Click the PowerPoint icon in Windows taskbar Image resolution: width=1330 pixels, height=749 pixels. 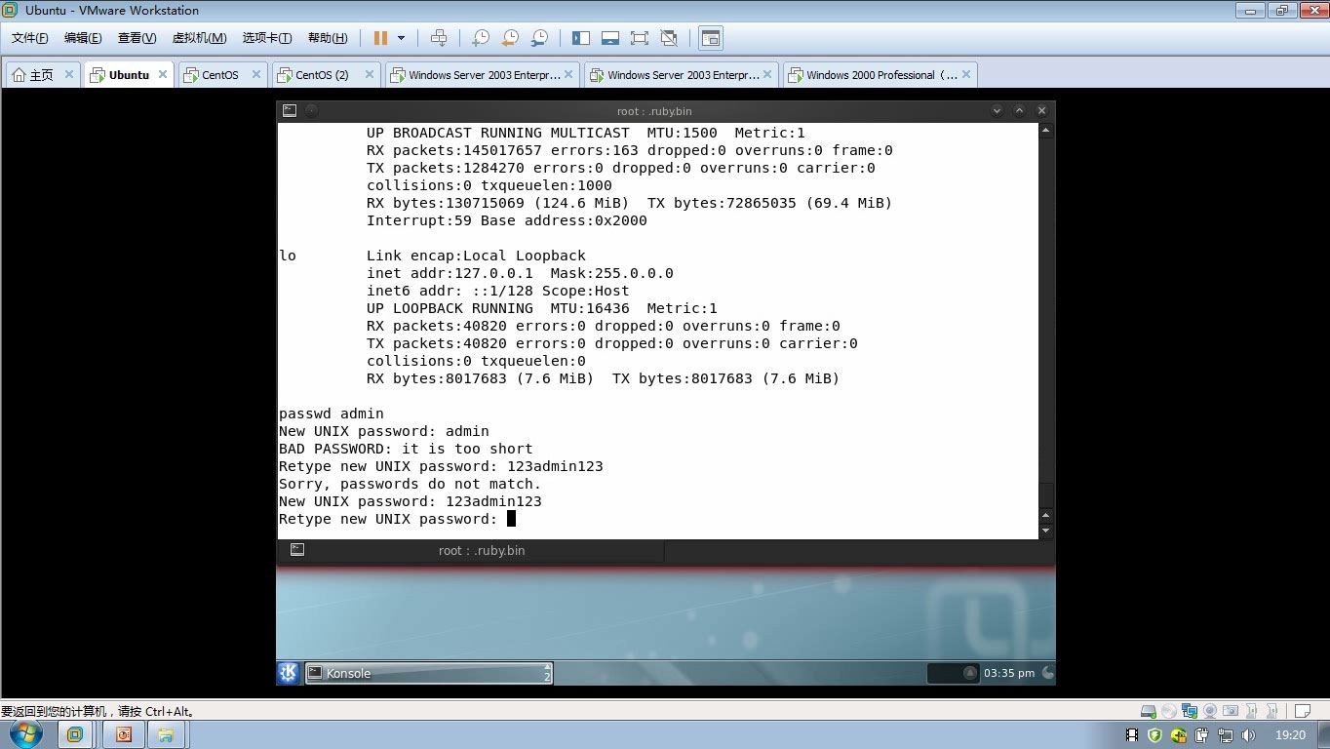tap(123, 734)
